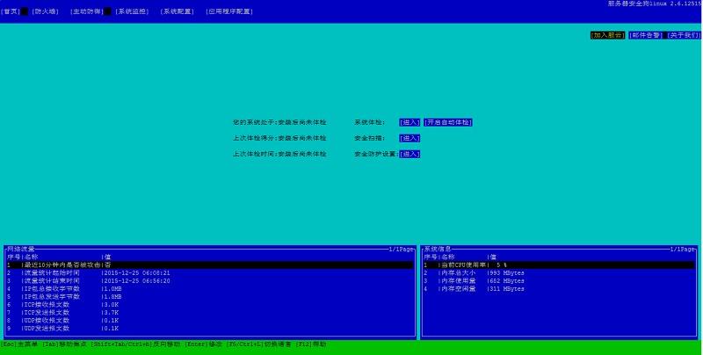Click the [Tab]移动焦点 hint
The width and height of the screenshot is (703, 355).
pyautogui.click(x=64, y=344)
